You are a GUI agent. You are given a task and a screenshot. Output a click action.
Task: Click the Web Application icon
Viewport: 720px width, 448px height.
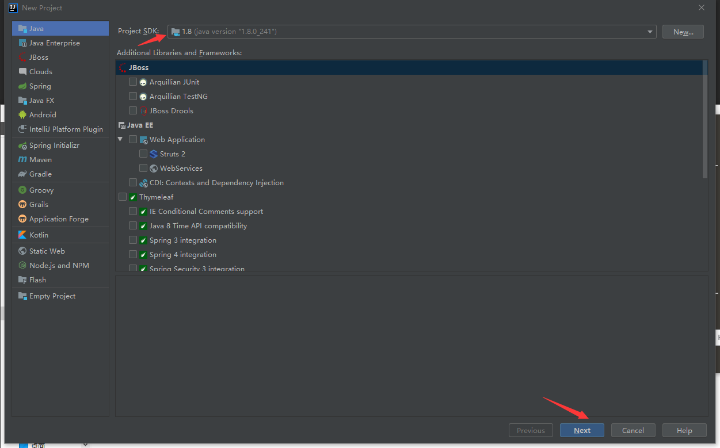click(143, 139)
